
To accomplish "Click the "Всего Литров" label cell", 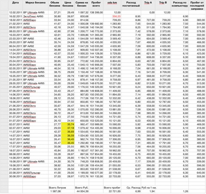I will tap(57, 188).
